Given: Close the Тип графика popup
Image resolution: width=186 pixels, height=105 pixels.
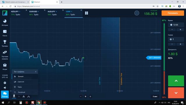Looking at the screenshot, I should coord(36,71).
